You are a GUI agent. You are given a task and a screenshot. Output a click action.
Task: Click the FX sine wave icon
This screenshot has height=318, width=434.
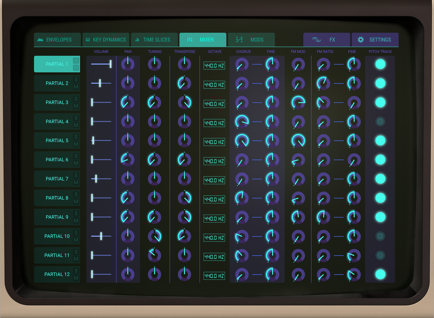(x=316, y=40)
